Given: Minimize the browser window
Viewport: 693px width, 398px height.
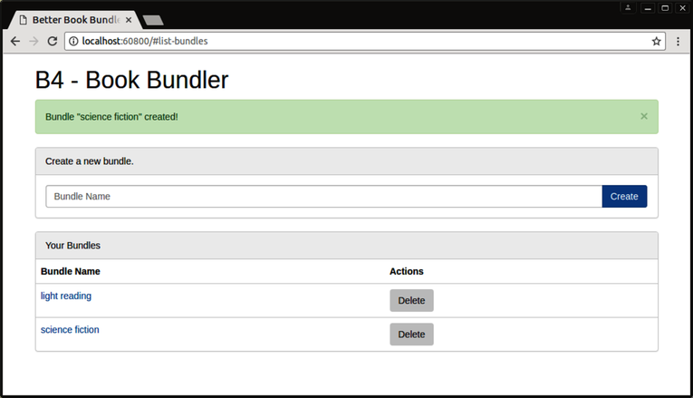Looking at the screenshot, I should 648,8.
